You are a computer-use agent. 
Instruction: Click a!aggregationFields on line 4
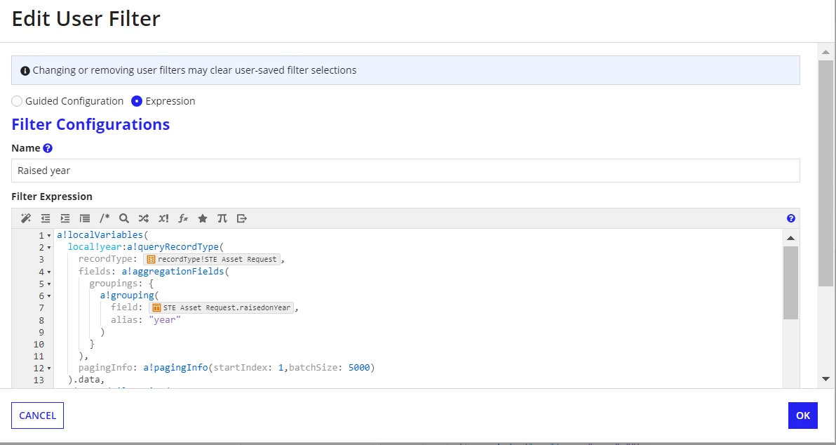[x=173, y=271]
